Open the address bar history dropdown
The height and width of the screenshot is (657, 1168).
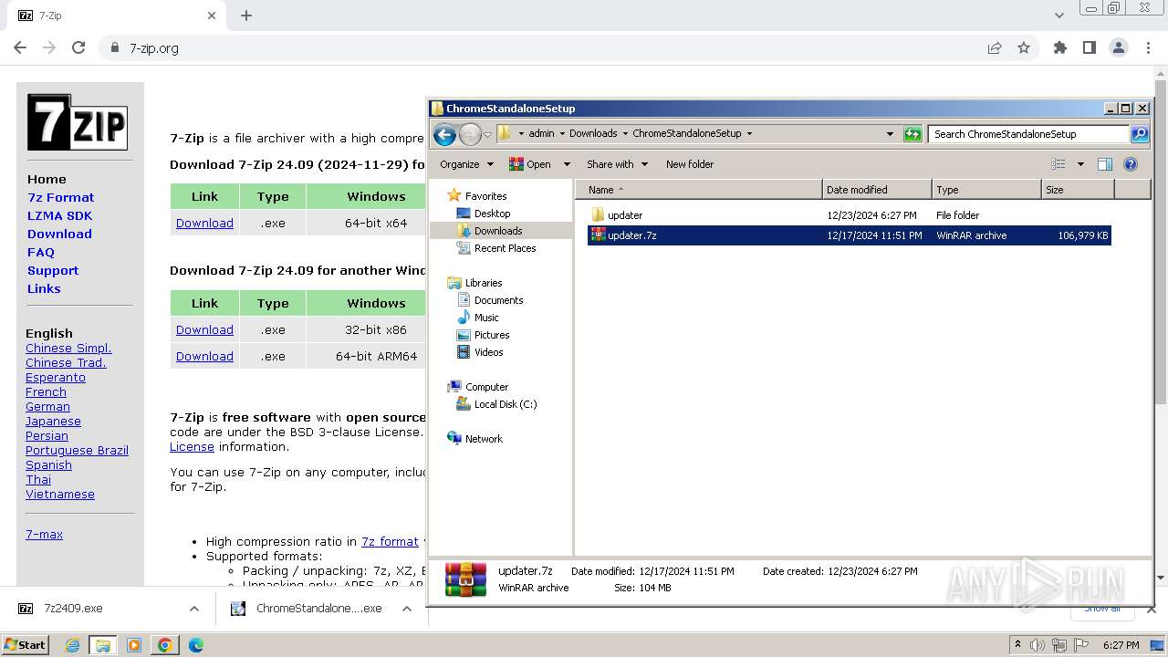pos(890,134)
